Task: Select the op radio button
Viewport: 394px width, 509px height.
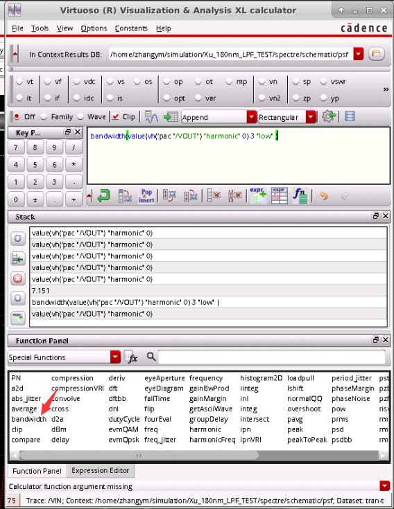Action: (x=166, y=81)
